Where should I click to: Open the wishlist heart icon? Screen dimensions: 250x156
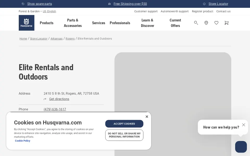pyautogui.click(x=216, y=23)
